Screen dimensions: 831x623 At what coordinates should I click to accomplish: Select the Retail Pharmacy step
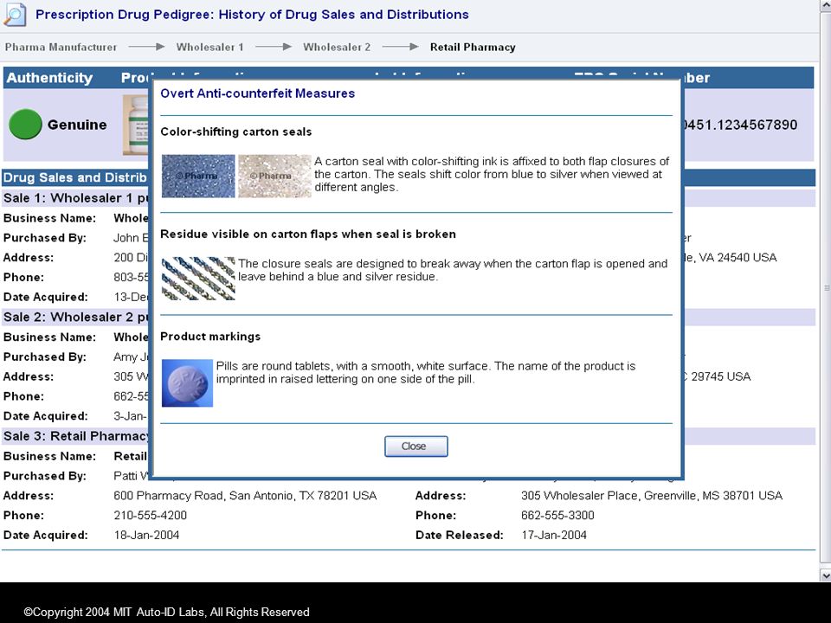pos(473,47)
